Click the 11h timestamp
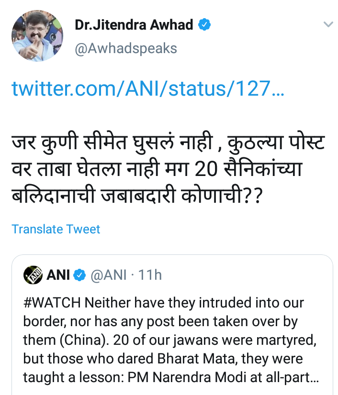This screenshot has height=395, width=338. 150,274
